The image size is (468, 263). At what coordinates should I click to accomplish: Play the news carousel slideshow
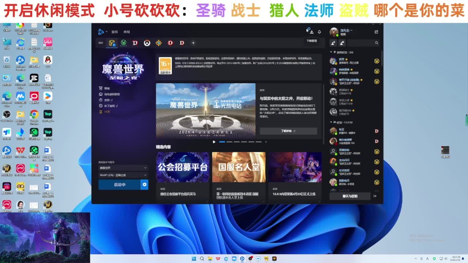tap(214, 142)
